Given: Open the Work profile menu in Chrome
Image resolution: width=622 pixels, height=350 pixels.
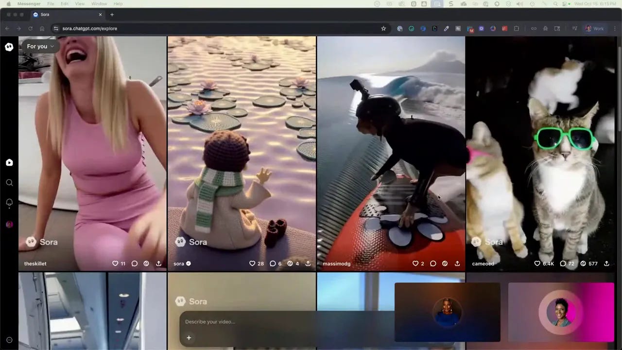Looking at the screenshot, I should [x=595, y=28].
